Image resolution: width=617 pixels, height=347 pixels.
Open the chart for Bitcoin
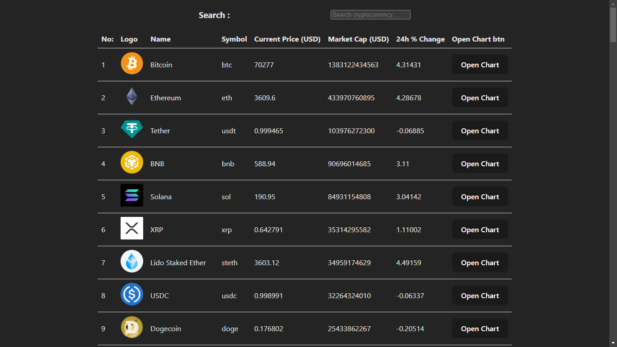click(480, 65)
